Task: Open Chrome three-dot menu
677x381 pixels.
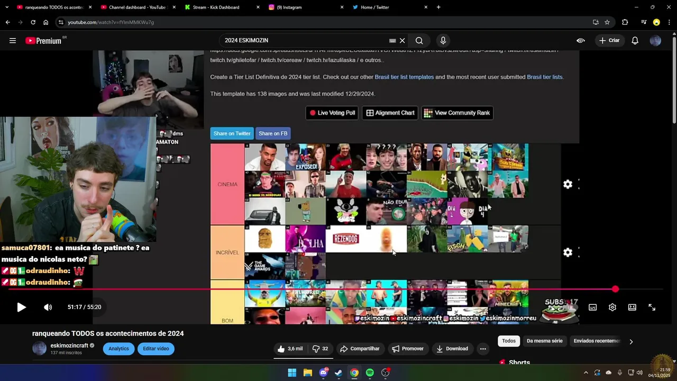Action: click(x=669, y=22)
